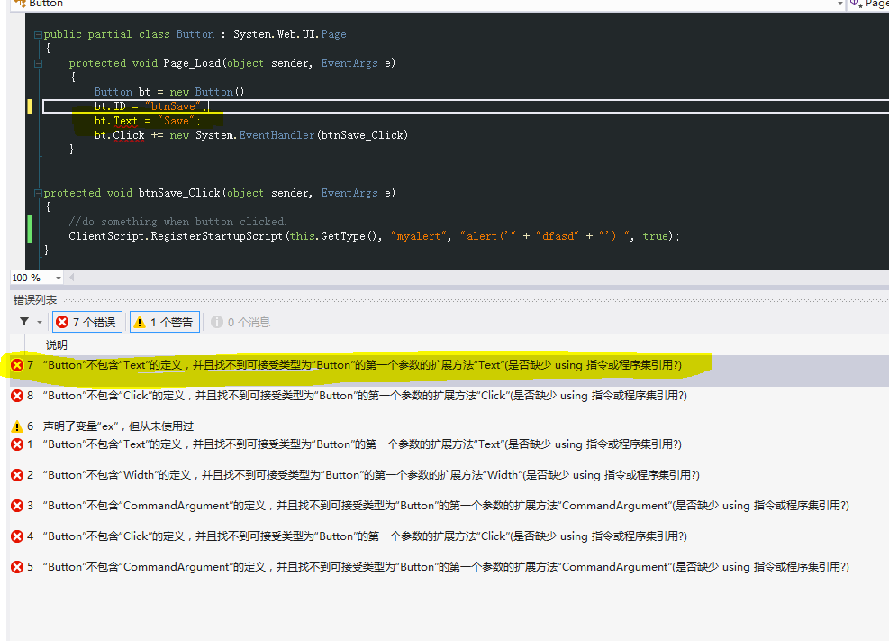Open the Button class navigation dropdown
889x641 pixels.
(839, 4)
